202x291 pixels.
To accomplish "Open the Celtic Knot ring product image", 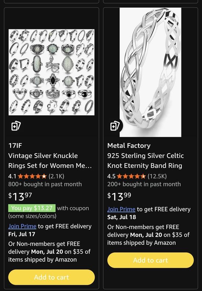I will [151, 72].
